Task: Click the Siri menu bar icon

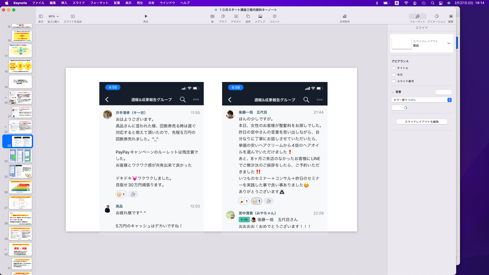Action: tap(449, 3)
